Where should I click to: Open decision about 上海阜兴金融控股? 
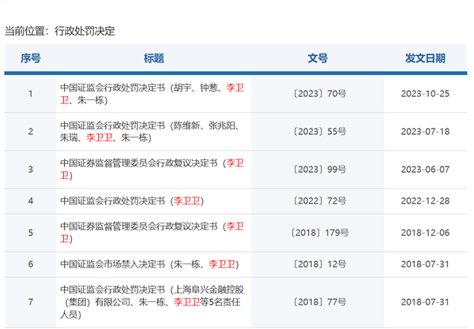pos(152,302)
